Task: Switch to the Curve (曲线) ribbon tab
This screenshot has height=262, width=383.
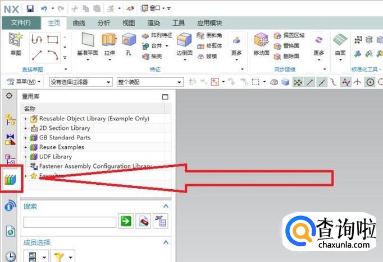Action: coord(79,23)
